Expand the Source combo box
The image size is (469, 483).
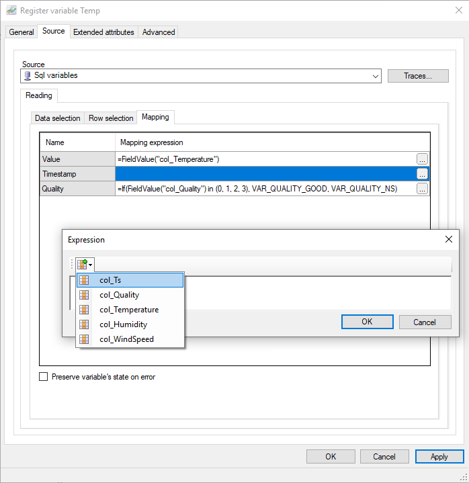tap(375, 77)
